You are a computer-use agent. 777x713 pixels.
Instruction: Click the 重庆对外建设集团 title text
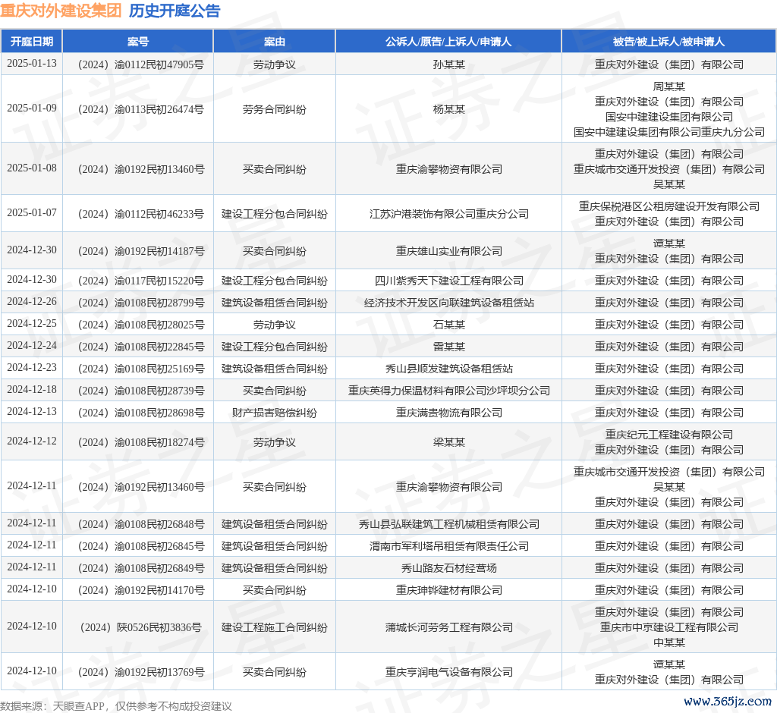click(61, 11)
